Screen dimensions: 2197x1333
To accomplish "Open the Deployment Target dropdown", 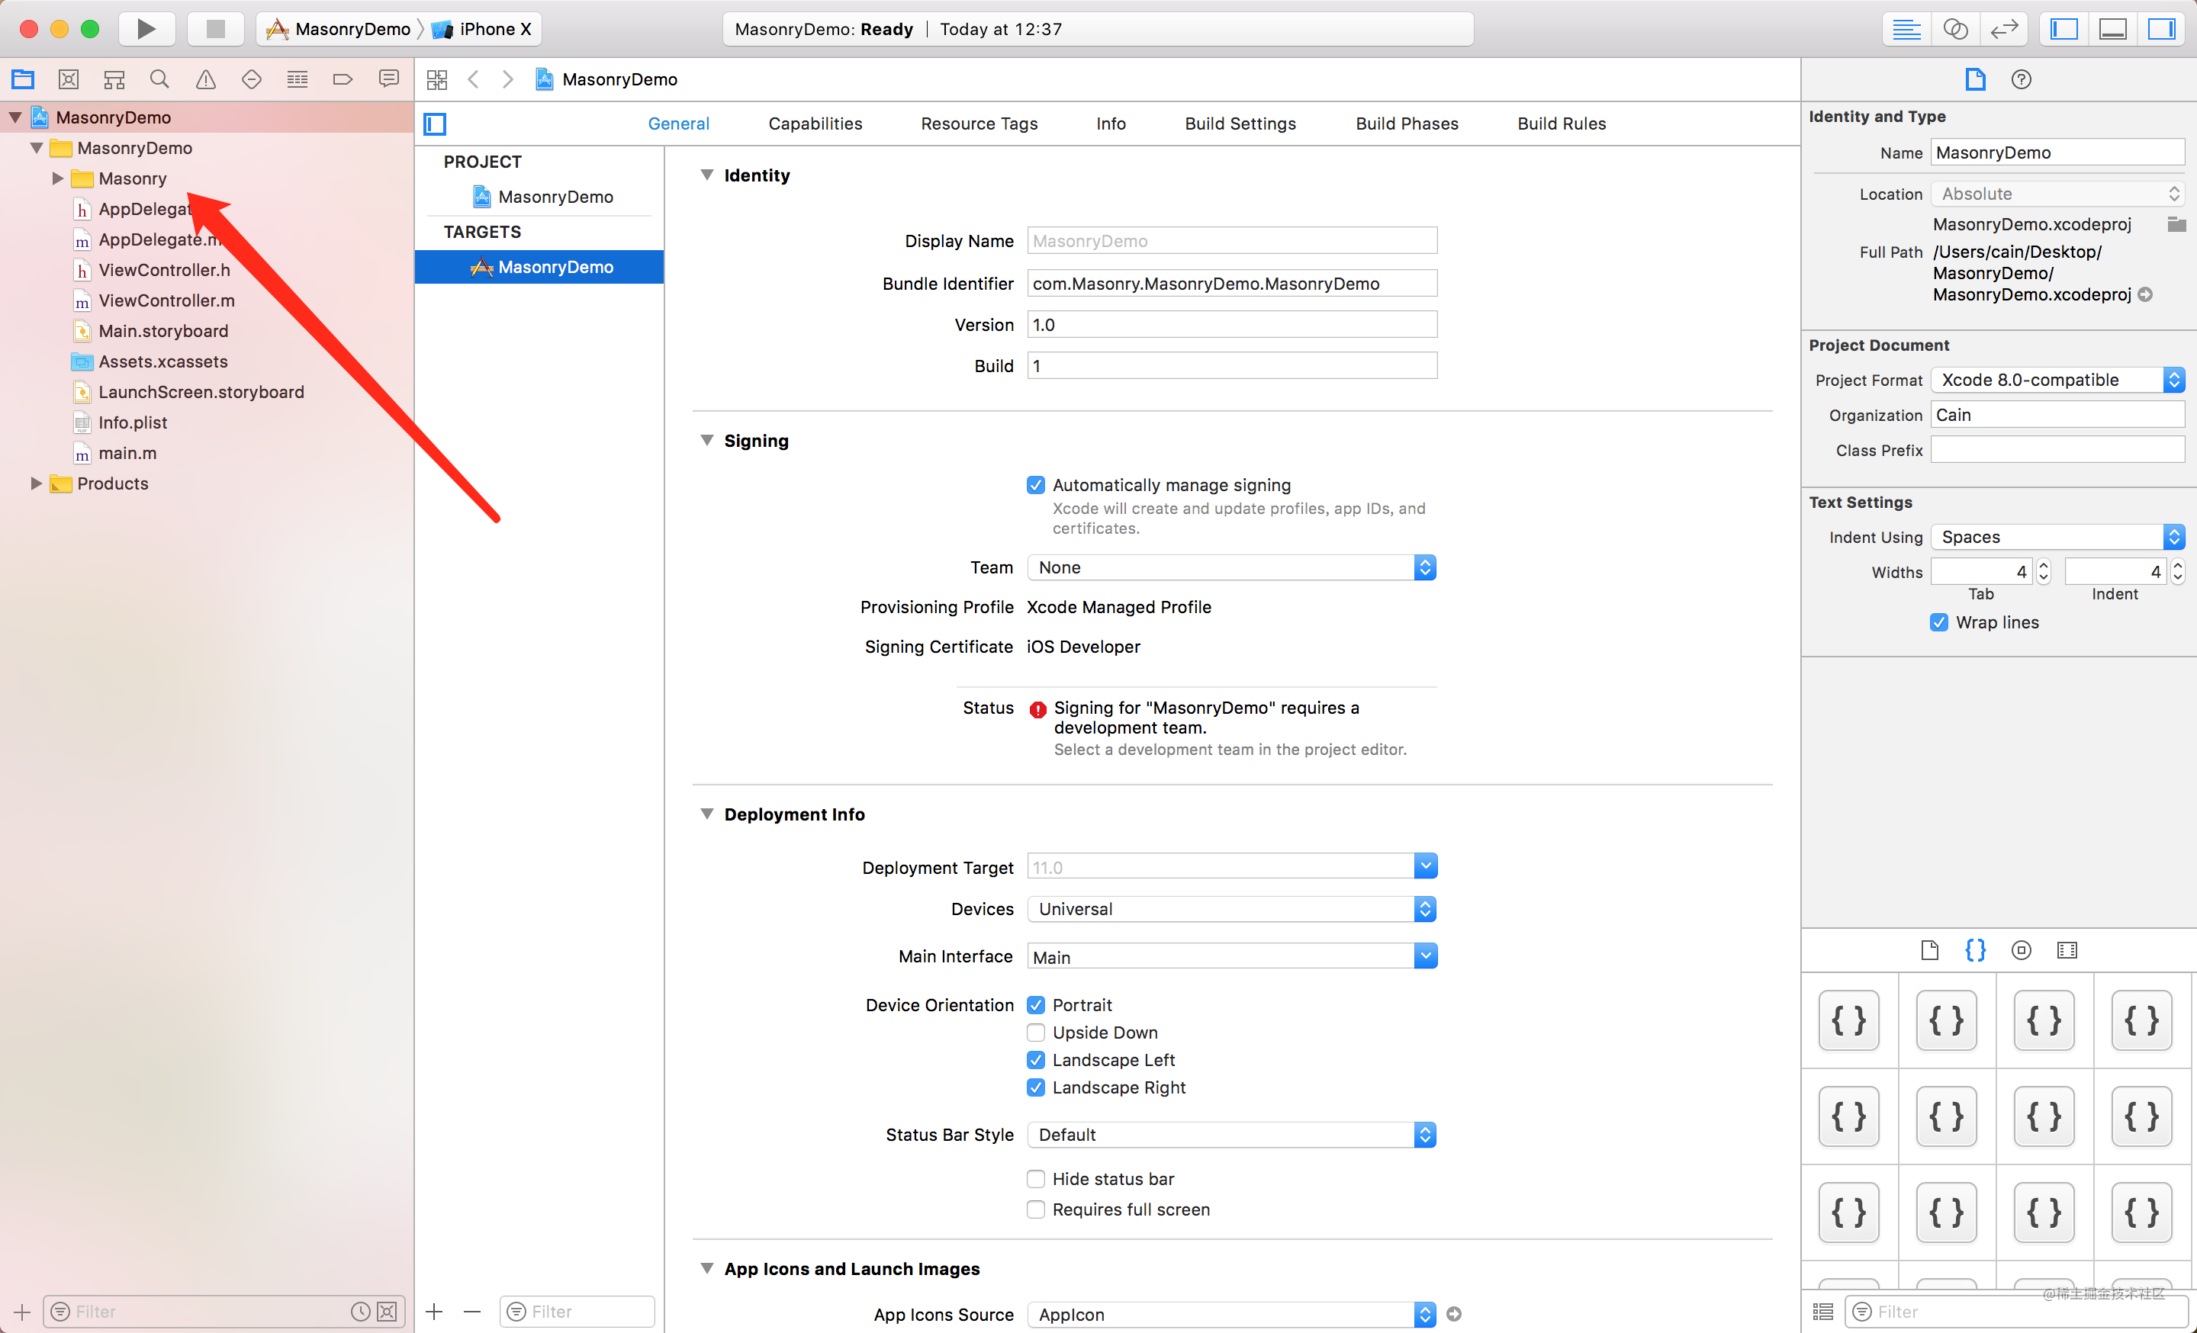I will click(1425, 867).
